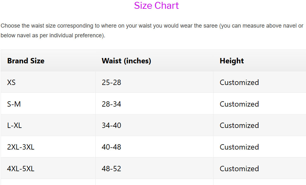The image size is (306, 185).
Task: Click Customized height in 2XL-3XL row
Action: (x=239, y=147)
